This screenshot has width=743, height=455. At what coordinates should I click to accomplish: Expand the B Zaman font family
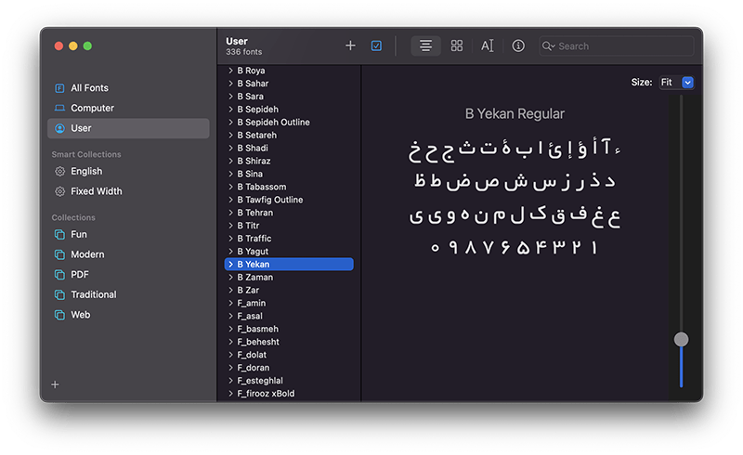(x=230, y=278)
